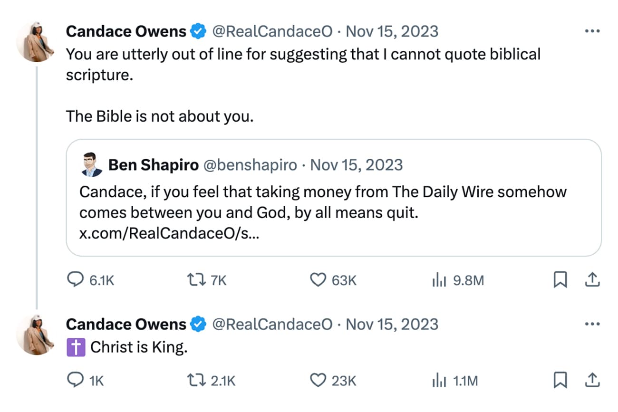Reply to the Christ is King tweet
Screen dimensions: 618x412
[x=75, y=381]
